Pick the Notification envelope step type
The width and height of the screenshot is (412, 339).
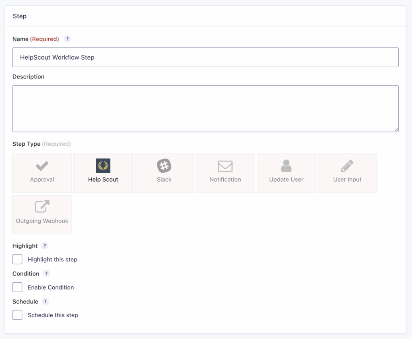(225, 172)
